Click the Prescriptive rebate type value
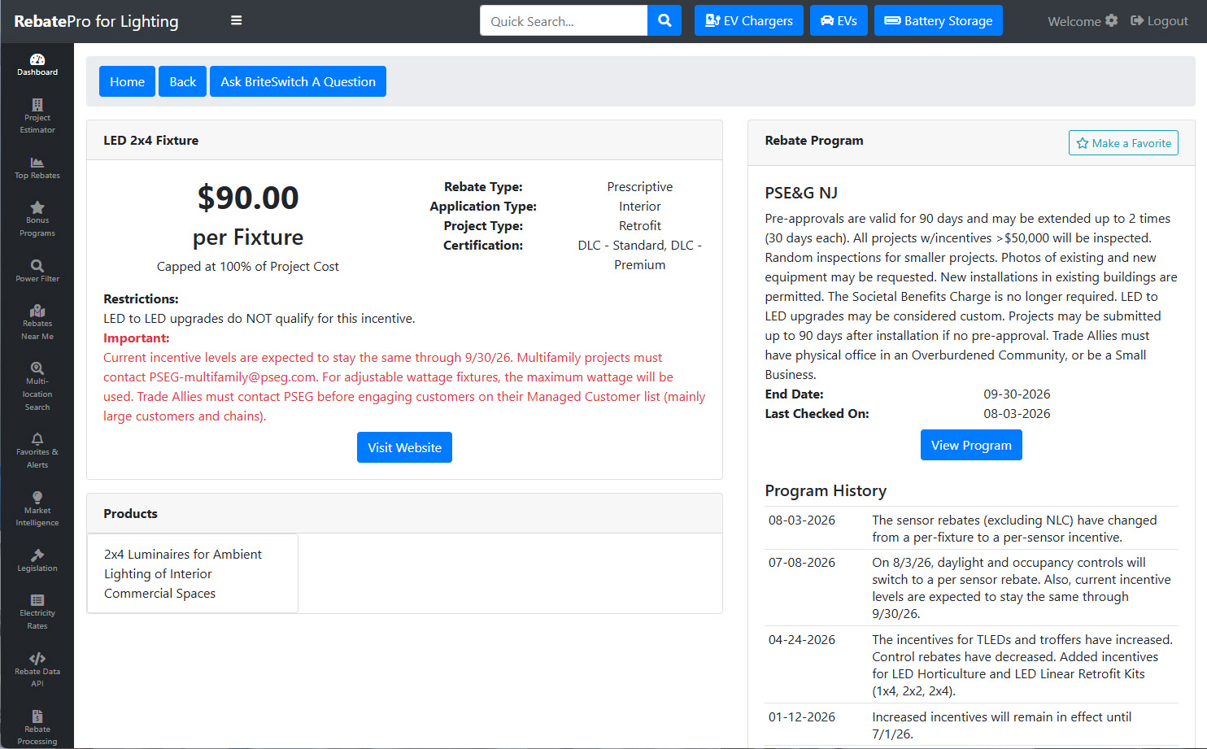Image resolution: width=1207 pixels, height=749 pixels. click(x=640, y=187)
